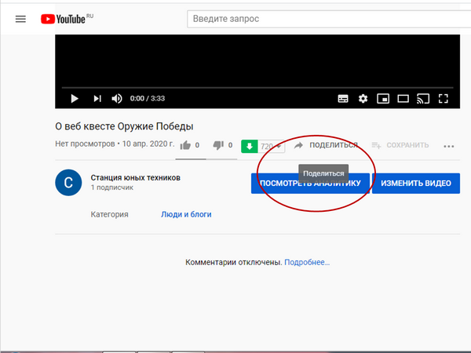
Task: Cast video to a device
Action: (423, 99)
